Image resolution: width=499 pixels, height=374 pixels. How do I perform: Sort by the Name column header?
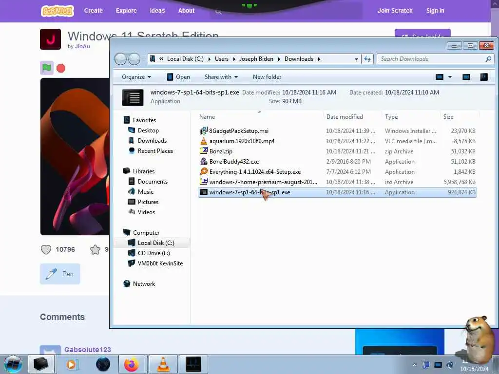coord(207,117)
